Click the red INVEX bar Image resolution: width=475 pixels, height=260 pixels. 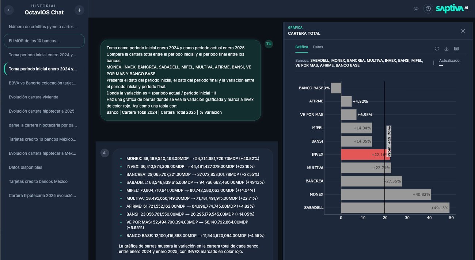(x=365, y=154)
